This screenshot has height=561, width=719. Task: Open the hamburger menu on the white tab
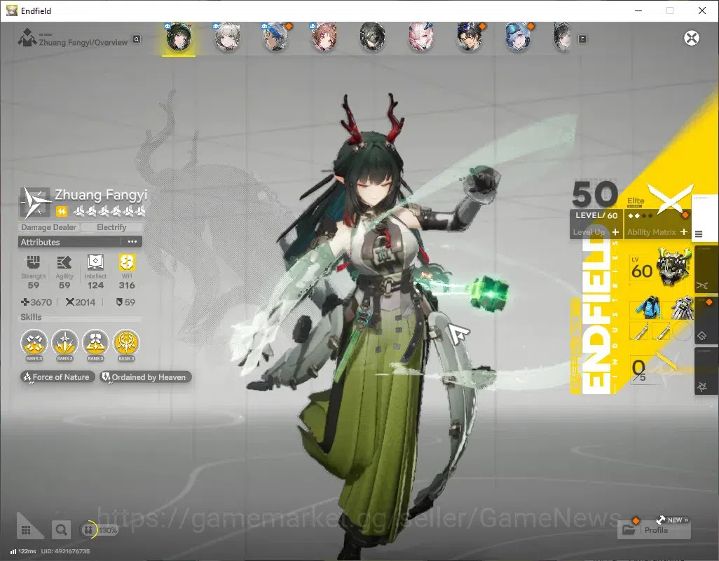(x=699, y=234)
